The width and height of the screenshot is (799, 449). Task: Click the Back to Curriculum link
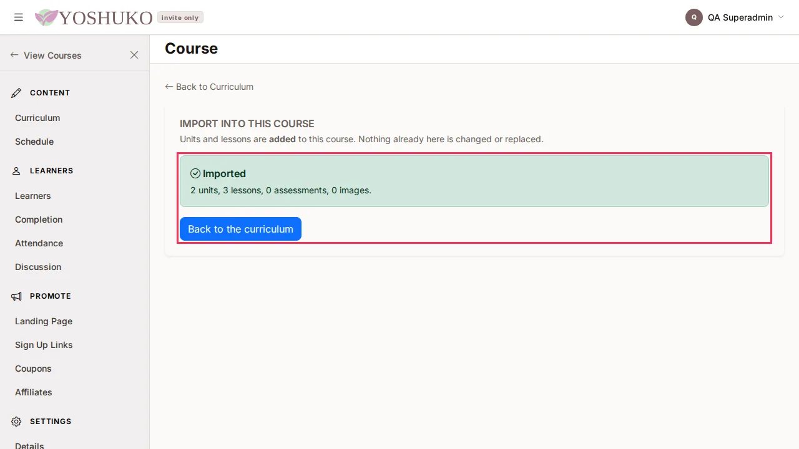point(209,87)
